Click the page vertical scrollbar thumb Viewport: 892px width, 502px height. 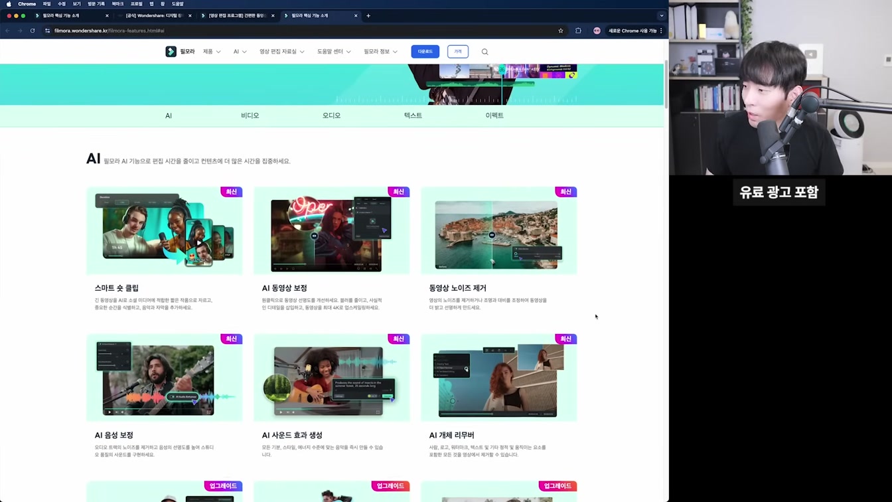[666, 84]
